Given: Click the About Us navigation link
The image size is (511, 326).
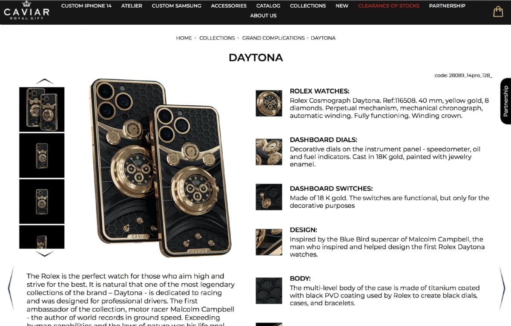Looking at the screenshot, I should click(x=263, y=15).
